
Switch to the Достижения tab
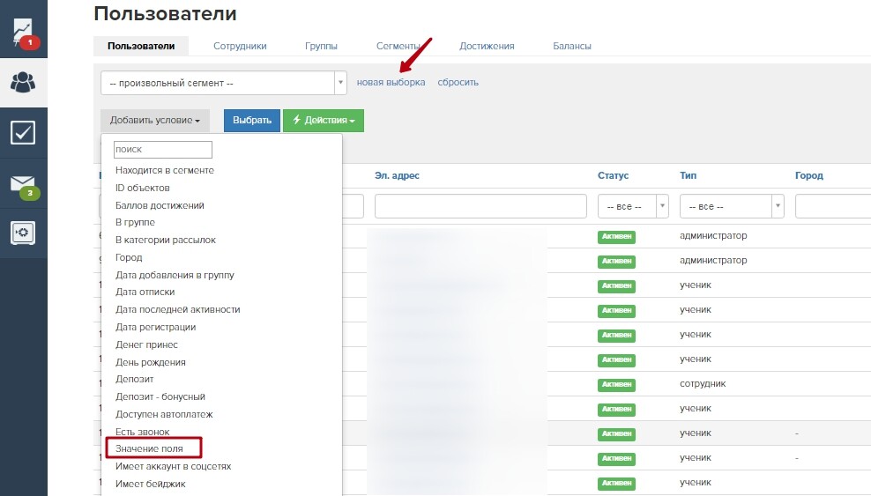(x=487, y=46)
